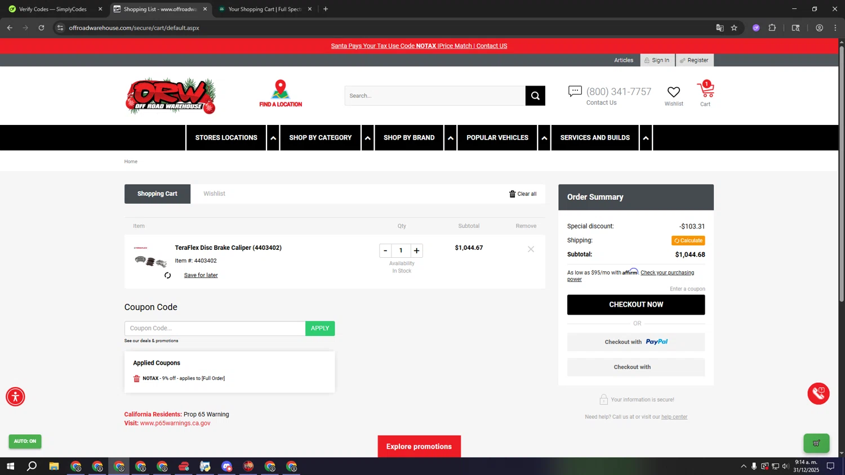Open p65warnings.ca.gov link
Viewport: 845px width, 475px height.
tap(175, 423)
